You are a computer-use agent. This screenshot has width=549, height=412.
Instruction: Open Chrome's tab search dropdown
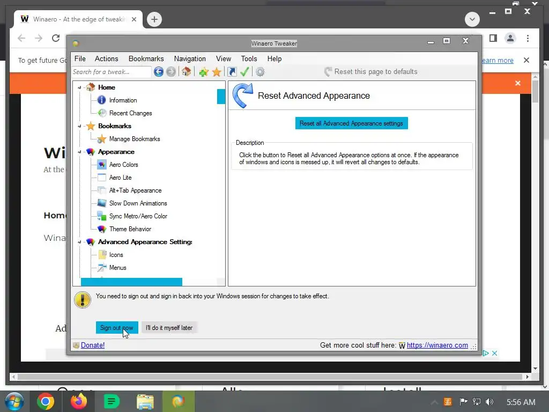point(472,19)
